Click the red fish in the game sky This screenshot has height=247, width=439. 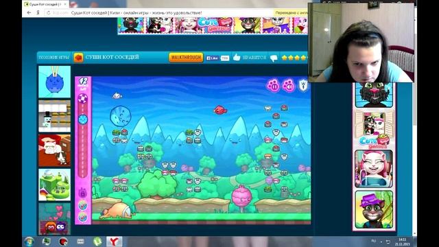click(x=220, y=110)
